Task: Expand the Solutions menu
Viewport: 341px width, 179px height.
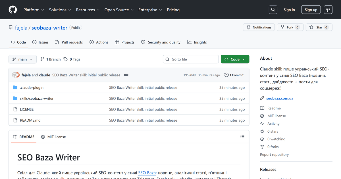Action: (x=60, y=10)
